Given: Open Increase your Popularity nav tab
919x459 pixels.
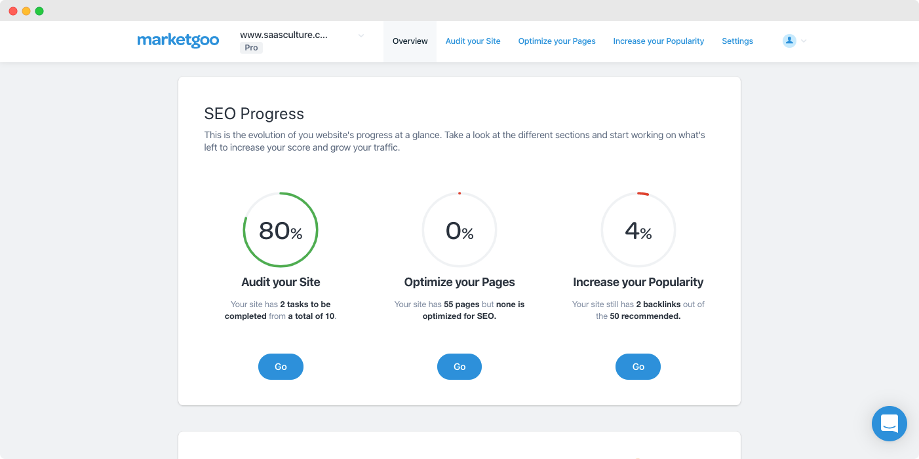Looking at the screenshot, I should point(658,41).
